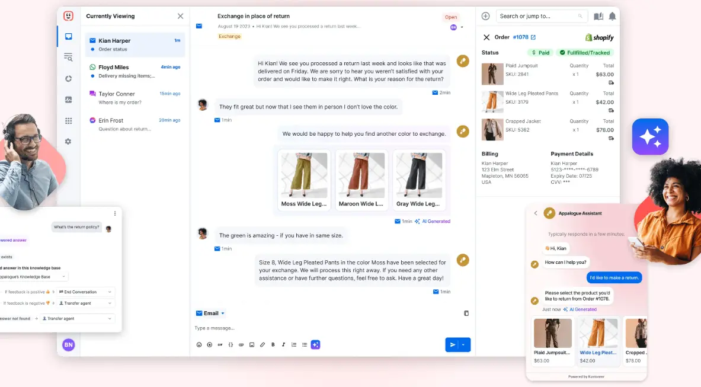
Task: Click the knowledge base book icon
Action: point(598,17)
